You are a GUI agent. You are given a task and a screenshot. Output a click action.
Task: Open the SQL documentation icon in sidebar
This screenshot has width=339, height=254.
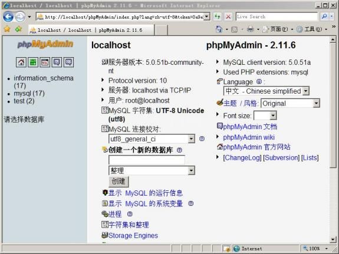pos(68,62)
